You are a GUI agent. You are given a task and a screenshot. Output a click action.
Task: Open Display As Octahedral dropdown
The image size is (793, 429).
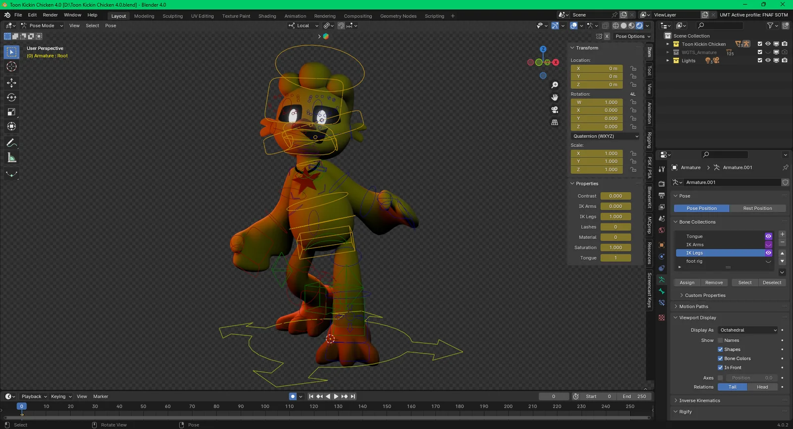[x=748, y=330]
